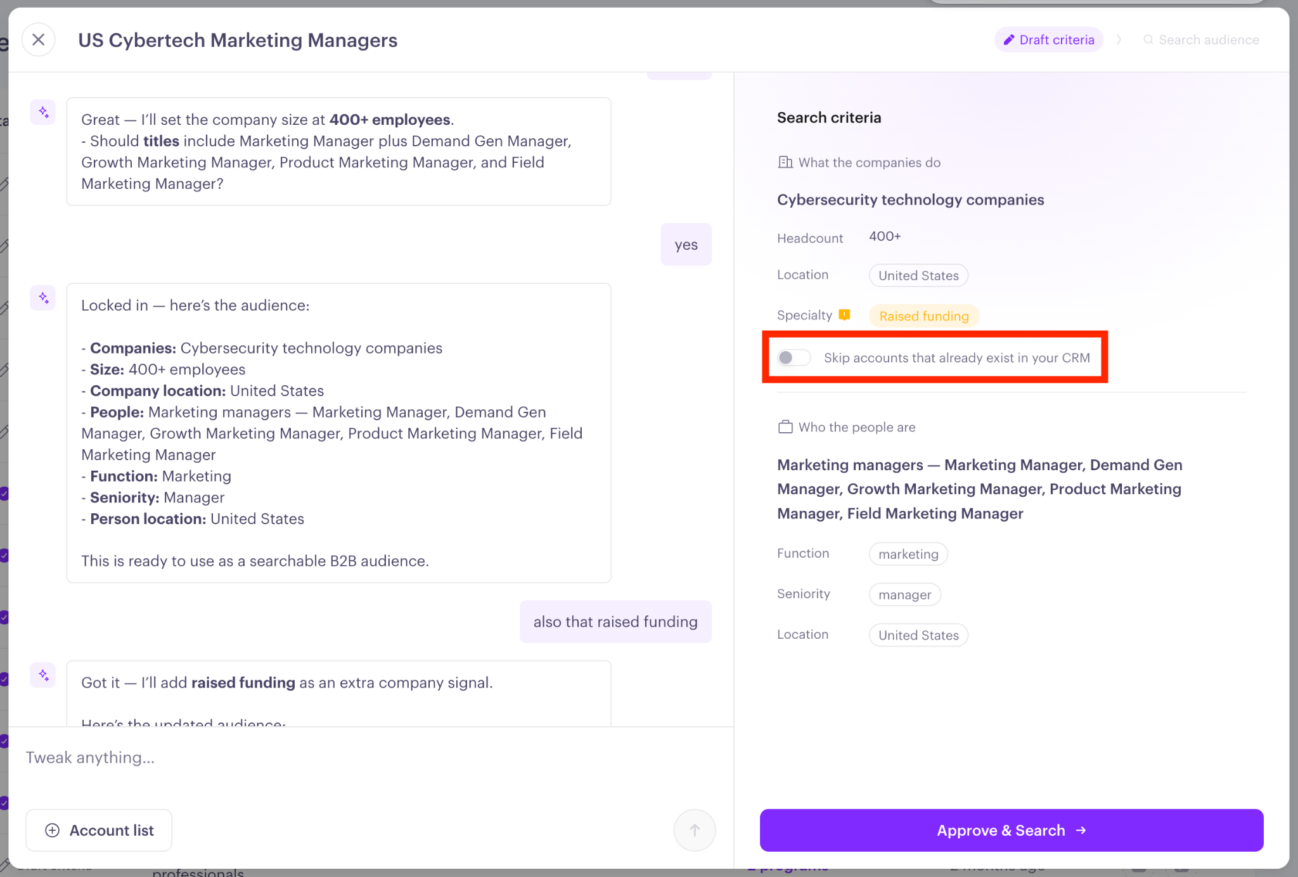Click the Search criteria heading
Viewport: 1298px width, 877px height.
pos(829,118)
